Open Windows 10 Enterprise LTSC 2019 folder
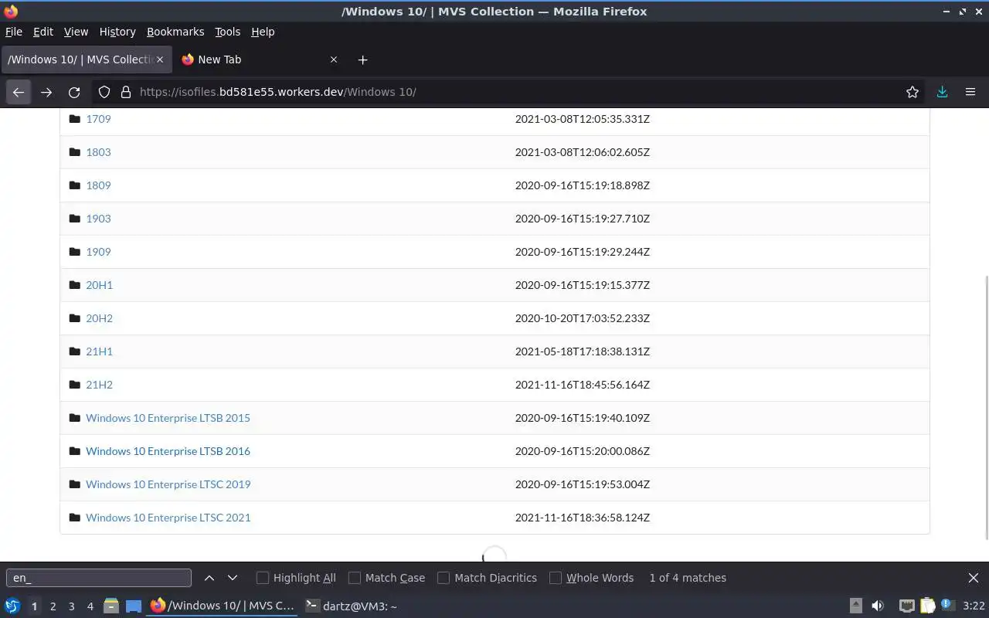The width and height of the screenshot is (989, 618). 168,484
